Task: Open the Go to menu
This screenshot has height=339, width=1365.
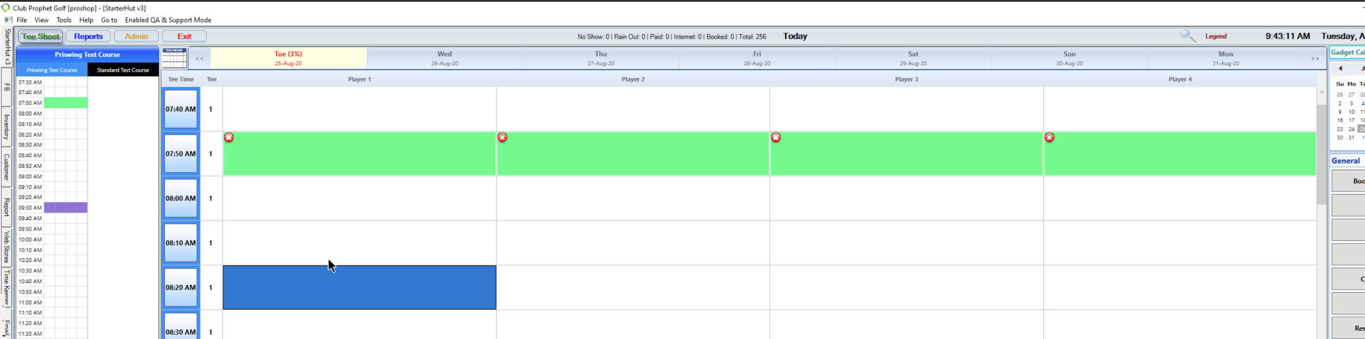Action: point(109,20)
